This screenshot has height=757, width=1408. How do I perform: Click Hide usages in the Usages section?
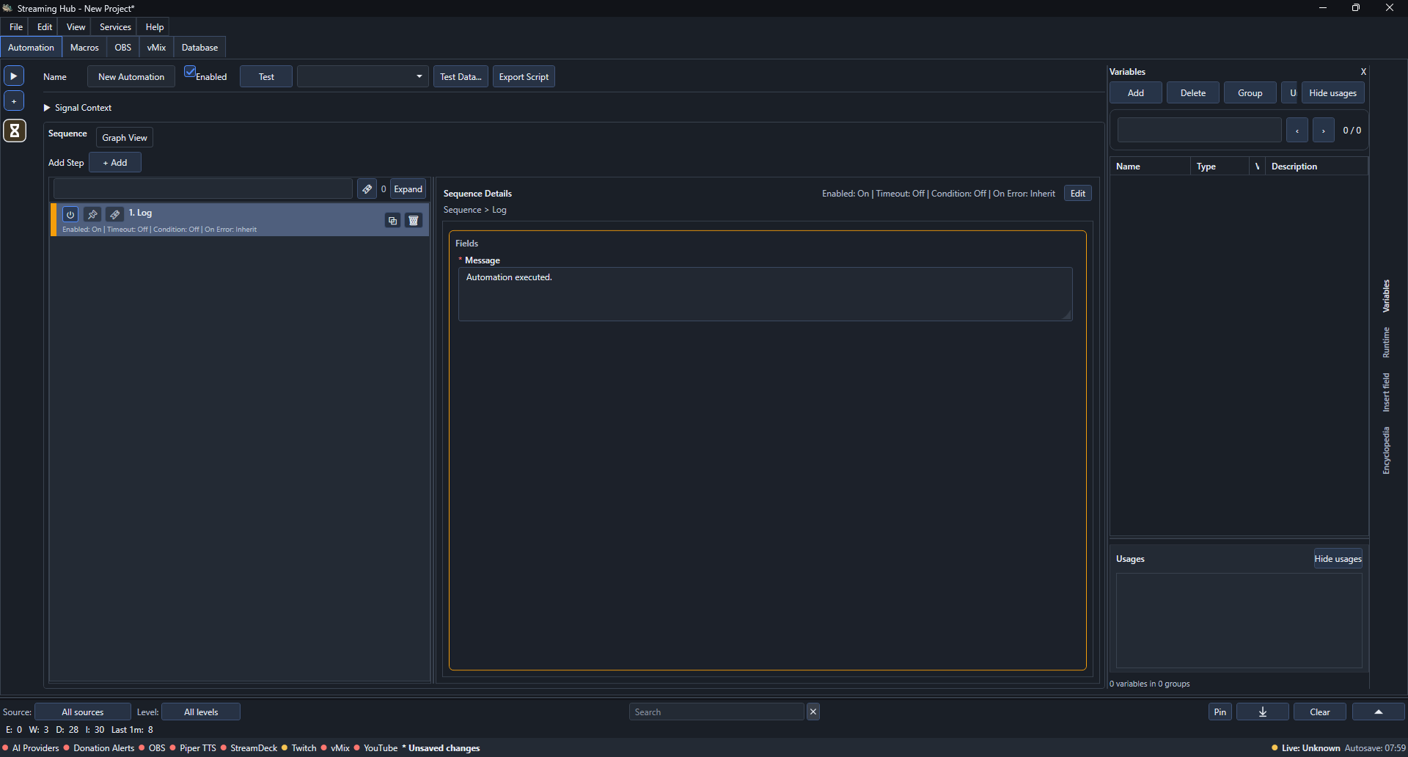tap(1338, 558)
